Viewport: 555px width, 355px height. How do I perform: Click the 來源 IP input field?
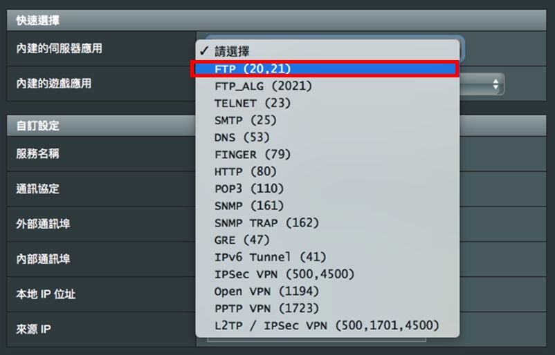coord(316,339)
